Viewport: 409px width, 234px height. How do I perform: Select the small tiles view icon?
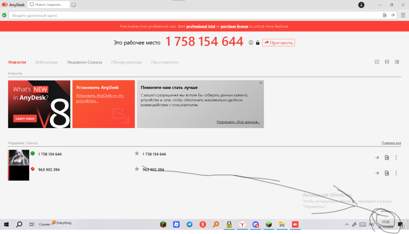point(387,62)
